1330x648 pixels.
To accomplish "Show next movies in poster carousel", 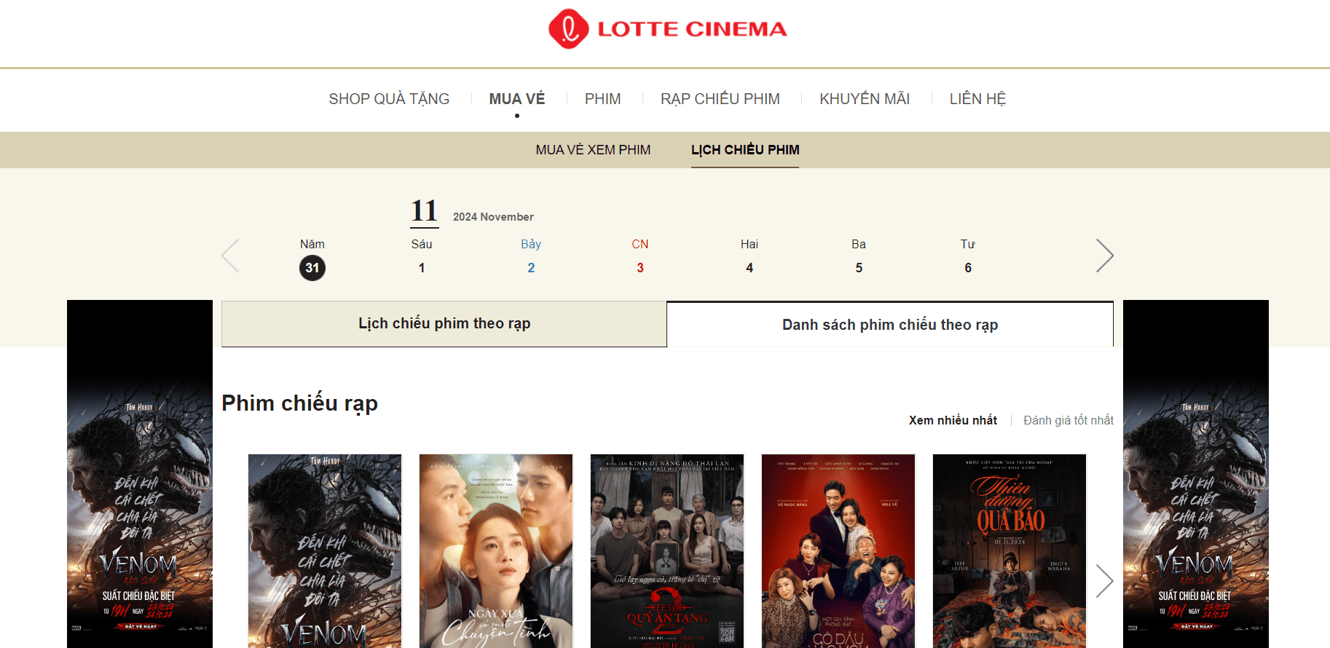I will click(x=1104, y=581).
